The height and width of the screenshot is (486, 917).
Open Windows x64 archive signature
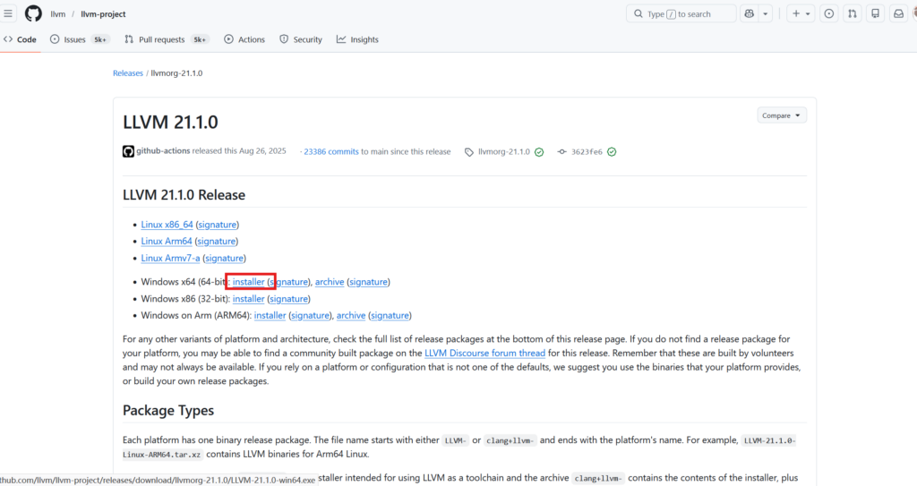[368, 282]
